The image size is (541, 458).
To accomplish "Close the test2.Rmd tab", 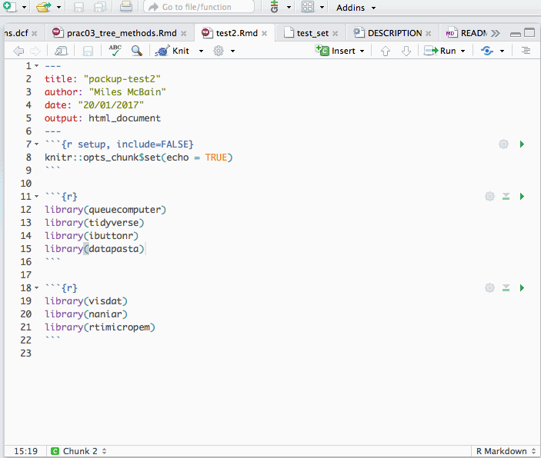I will tap(264, 34).
